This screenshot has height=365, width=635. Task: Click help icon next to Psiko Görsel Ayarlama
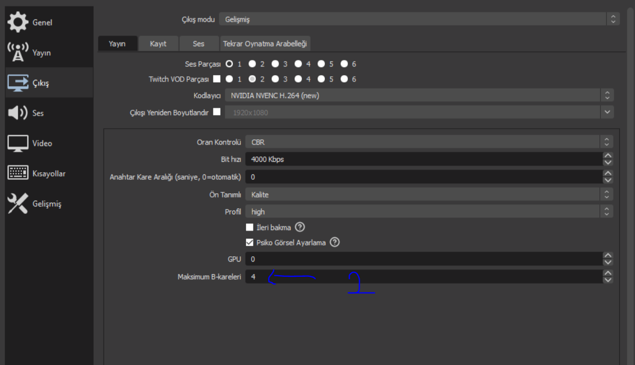(334, 243)
